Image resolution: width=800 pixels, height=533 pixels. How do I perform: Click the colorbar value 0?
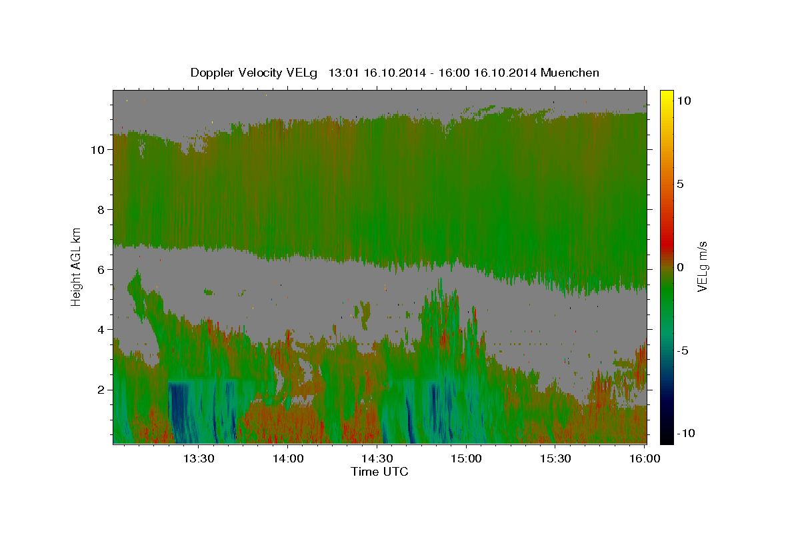[x=681, y=267]
